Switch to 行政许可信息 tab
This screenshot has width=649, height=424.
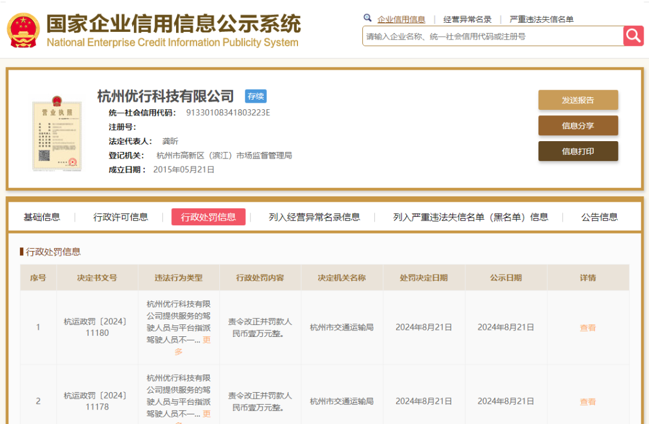click(x=121, y=217)
